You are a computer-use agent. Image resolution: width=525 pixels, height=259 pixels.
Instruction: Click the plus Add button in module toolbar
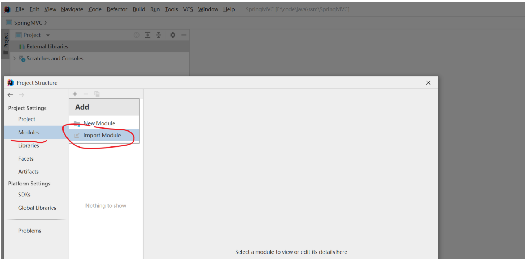click(75, 94)
